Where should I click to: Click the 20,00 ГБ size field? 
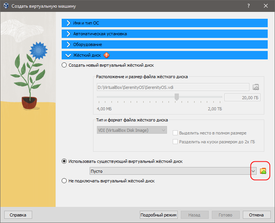[x=242, y=98]
